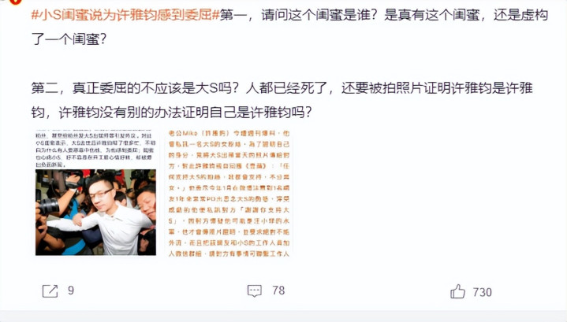Like the post with thumbs-up icon
The width and height of the screenshot is (567, 322).
pos(457,291)
